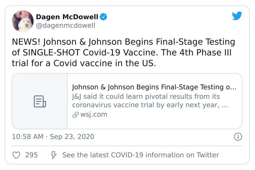The image size is (255, 170).
Task: See the latest COVID-19 information on Twitter
Action: 140,155
